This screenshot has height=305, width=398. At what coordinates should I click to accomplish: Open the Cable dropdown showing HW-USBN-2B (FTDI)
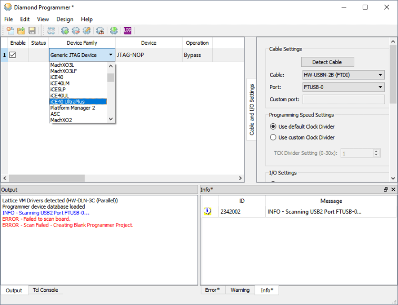point(343,75)
